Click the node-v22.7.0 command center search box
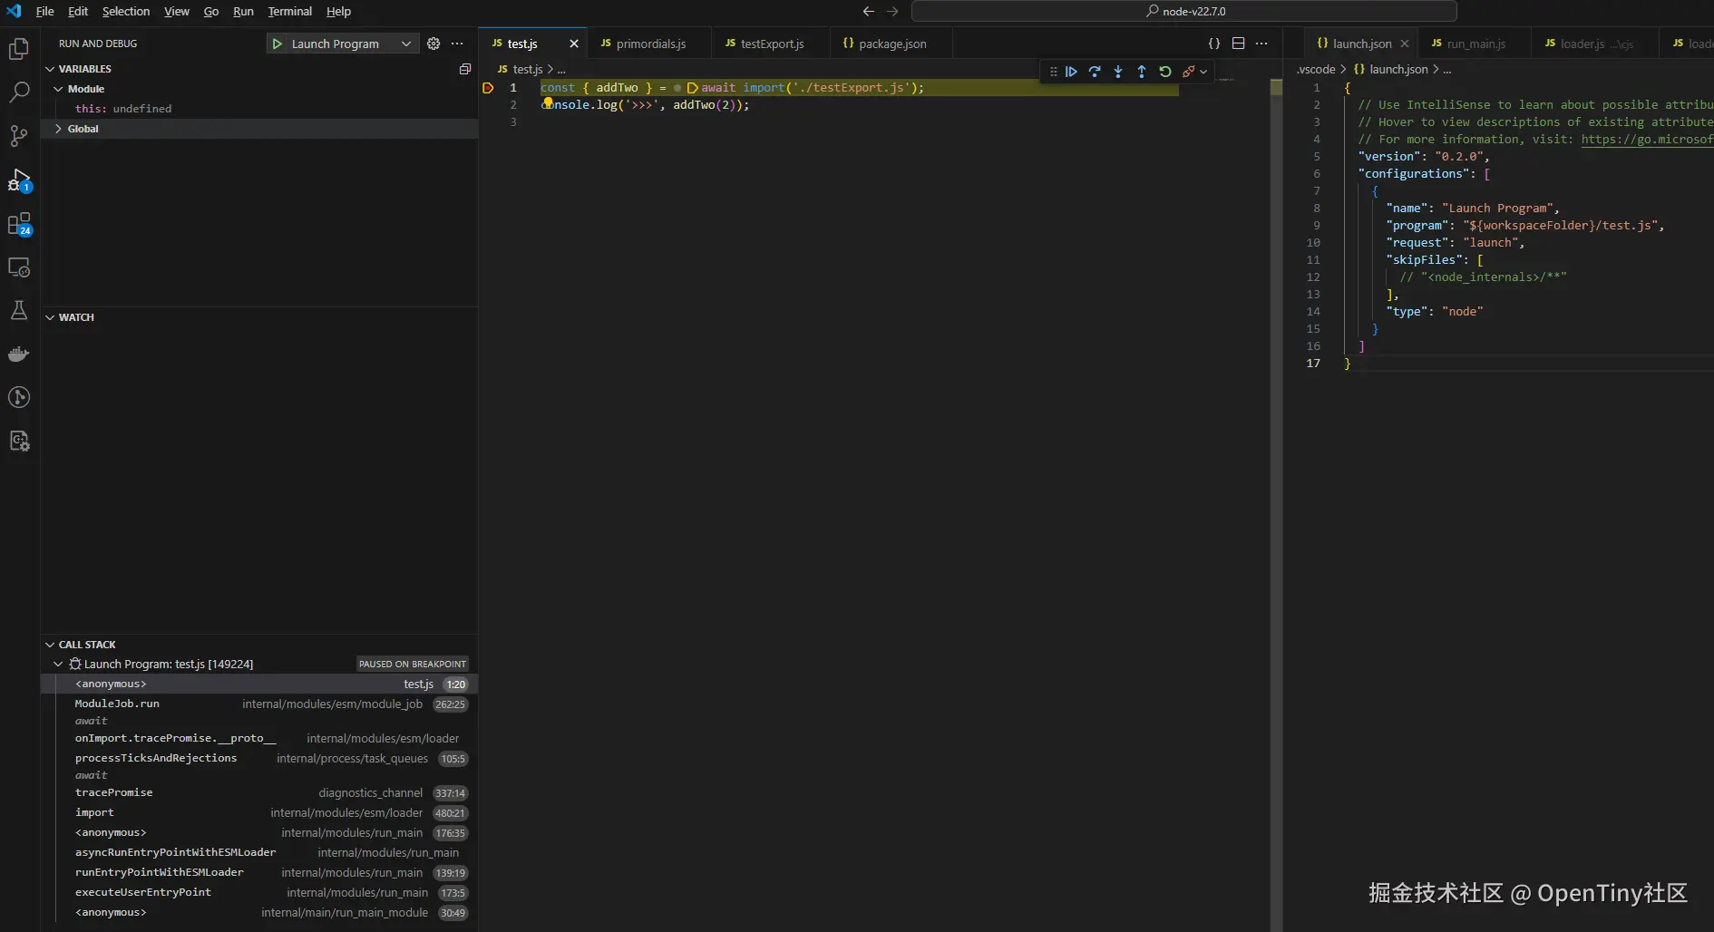Screen dimensions: 1714x932 point(1184,12)
